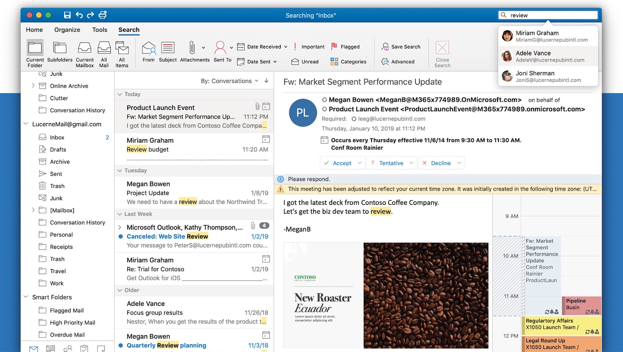Click the Inbox folder icon
Viewport: 623px width, 352px height.
[42, 138]
